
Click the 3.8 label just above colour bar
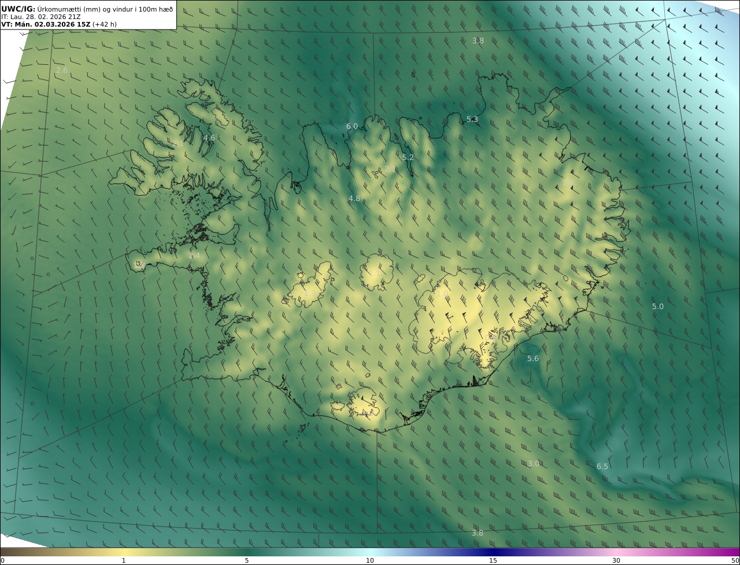(x=478, y=533)
